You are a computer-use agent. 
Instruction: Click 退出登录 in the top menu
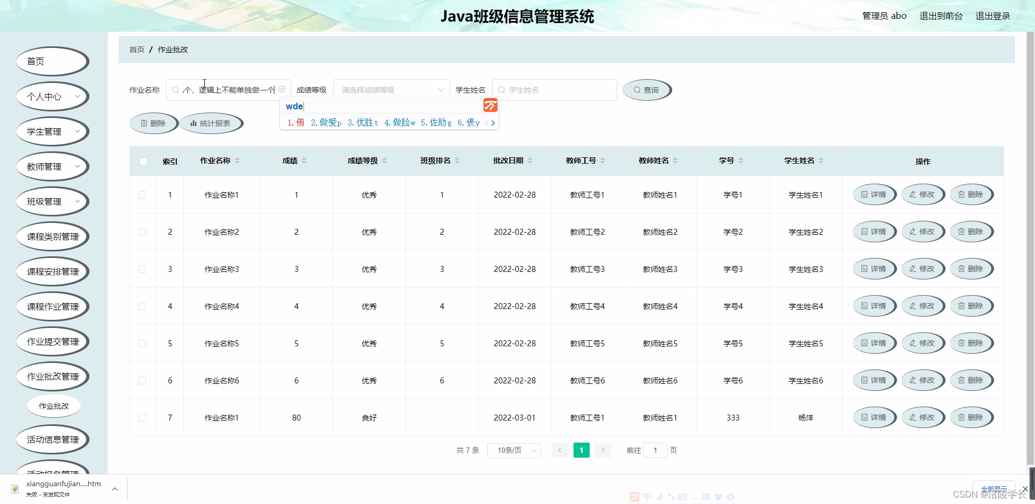coord(992,16)
